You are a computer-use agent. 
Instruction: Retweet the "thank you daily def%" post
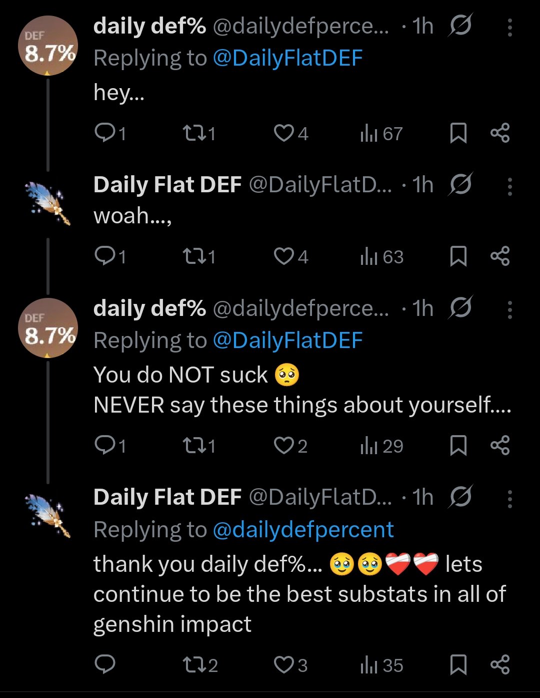coord(199,665)
